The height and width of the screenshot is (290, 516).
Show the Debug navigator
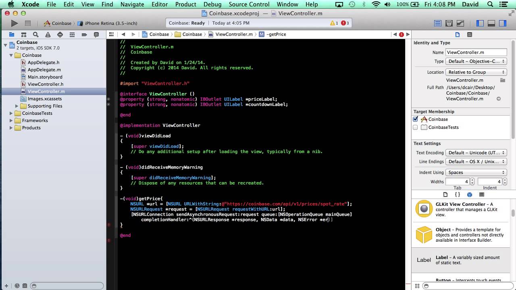[x=72, y=35]
